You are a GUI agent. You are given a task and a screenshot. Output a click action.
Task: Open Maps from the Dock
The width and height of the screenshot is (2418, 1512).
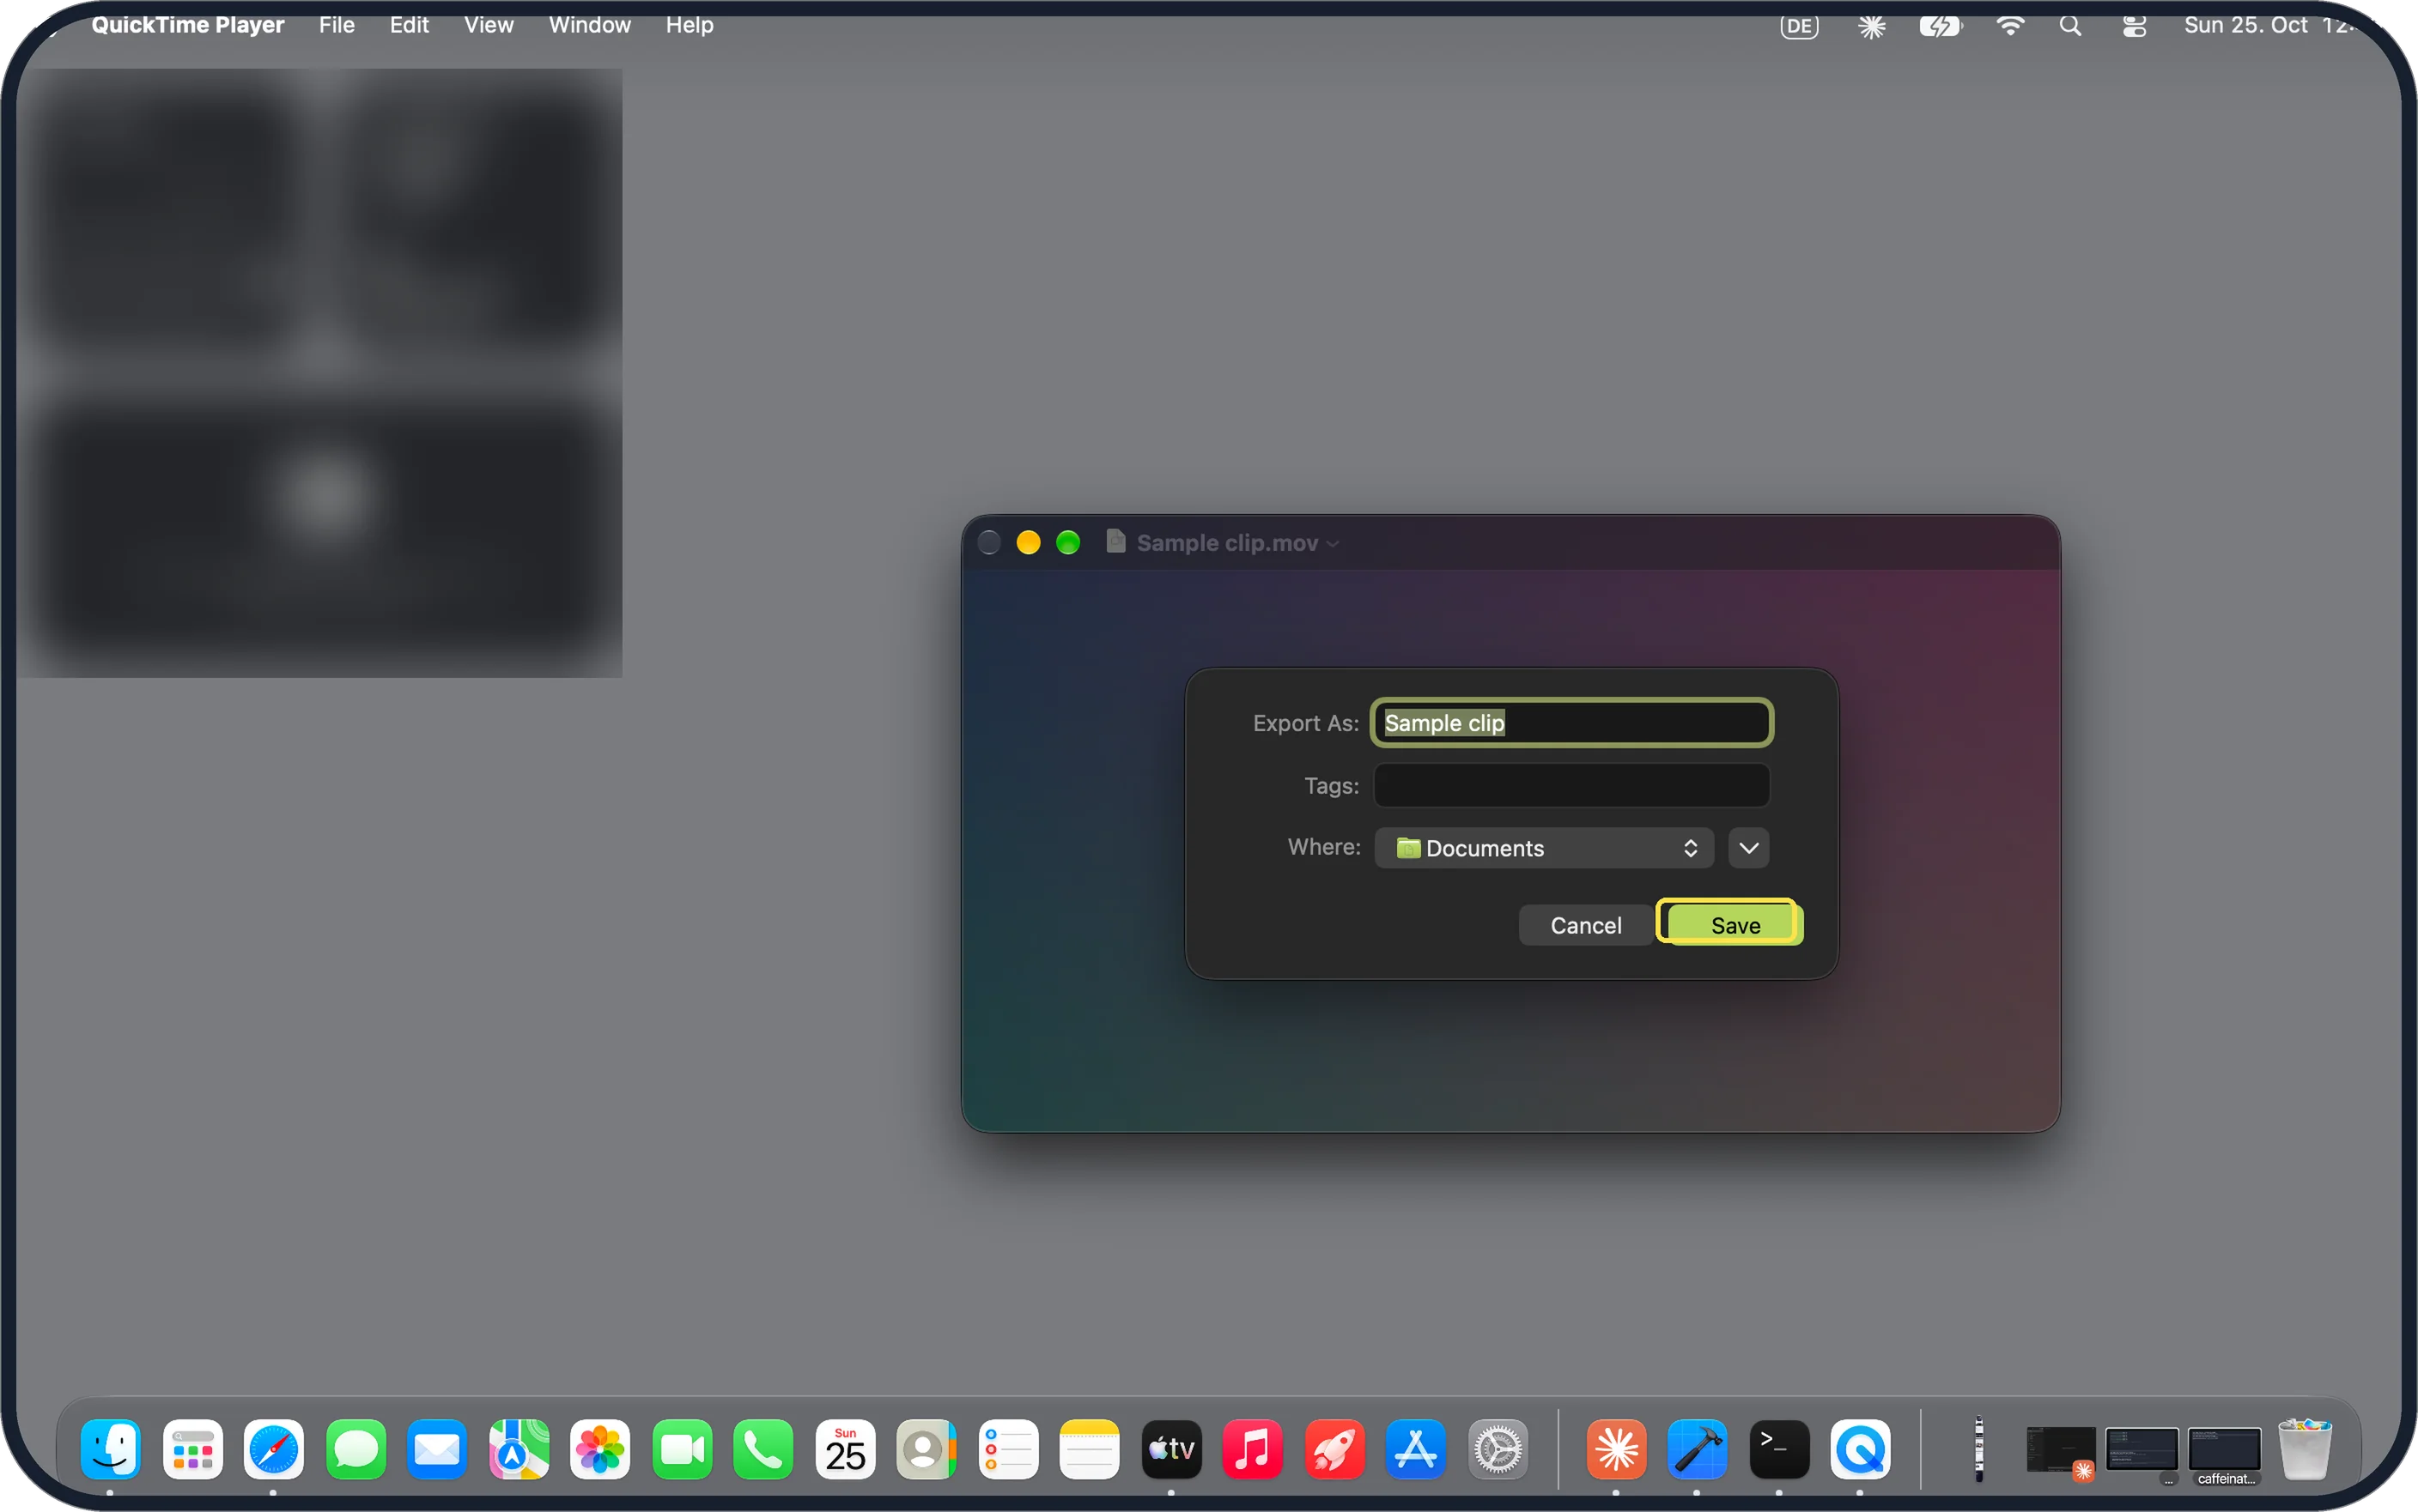[519, 1449]
